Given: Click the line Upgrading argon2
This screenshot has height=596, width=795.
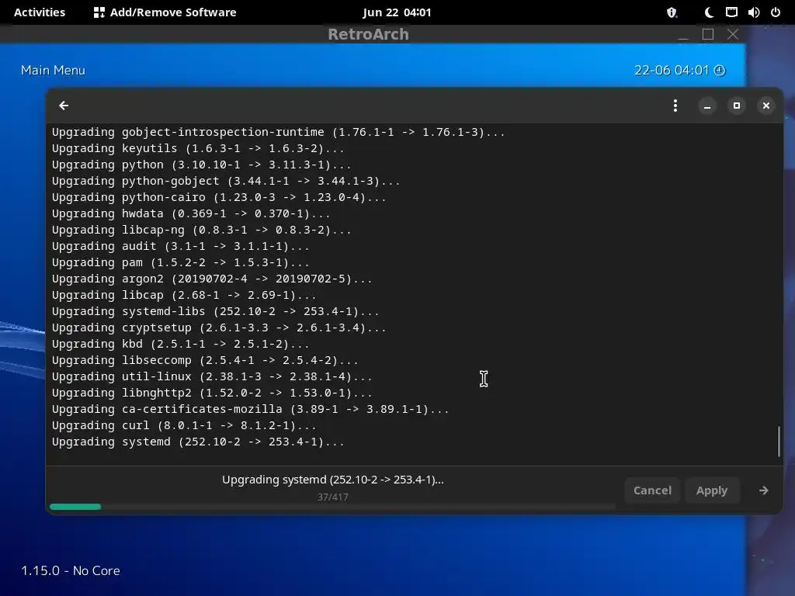Looking at the screenshot, I should pos(212,279).
